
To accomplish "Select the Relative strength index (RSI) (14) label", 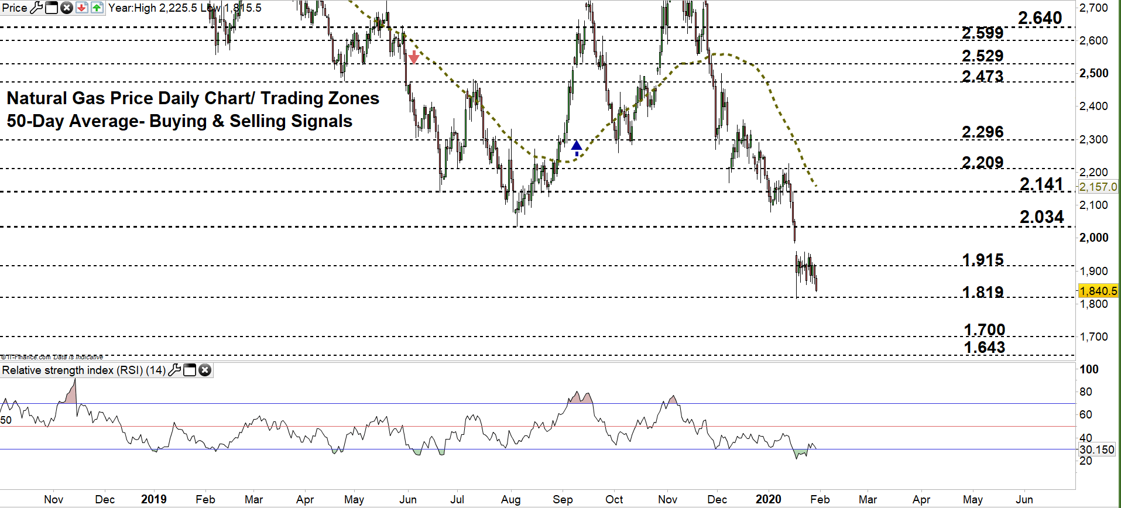I will 84,370.
